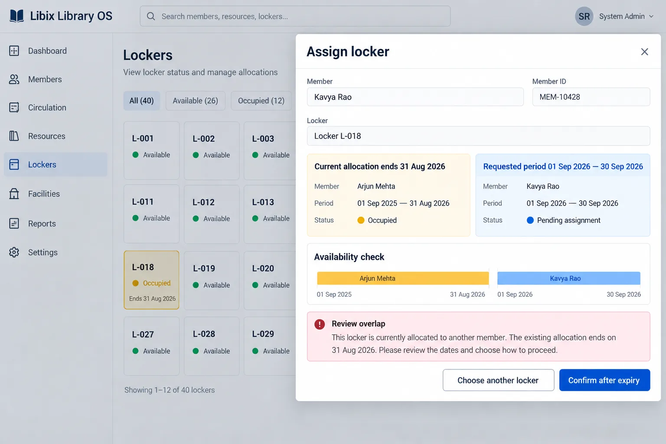
Task: Click the search magnifier icon
Action: tap(151, 16)
